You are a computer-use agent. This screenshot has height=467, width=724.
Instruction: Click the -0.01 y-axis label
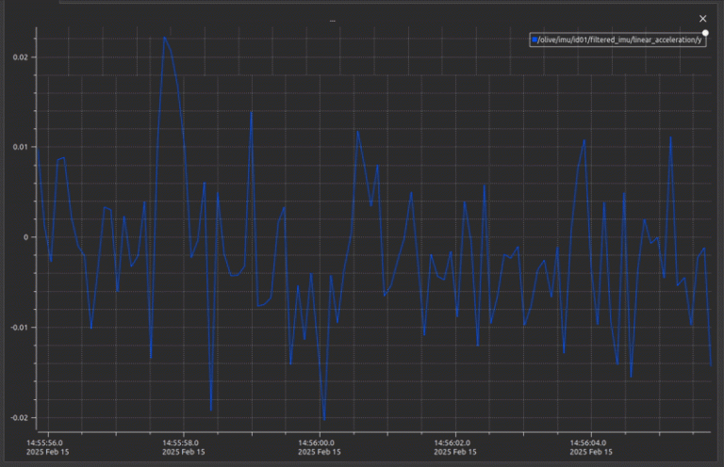click(x=20, y=328)
